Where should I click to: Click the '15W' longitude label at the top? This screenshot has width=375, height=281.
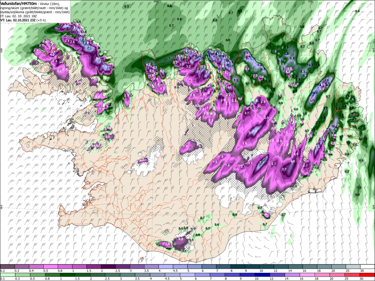click(x=311, y=1)
